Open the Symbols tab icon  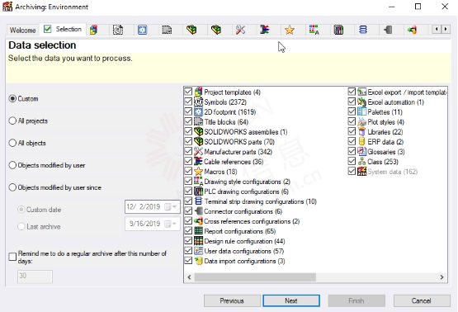click(x=118, y=30)
